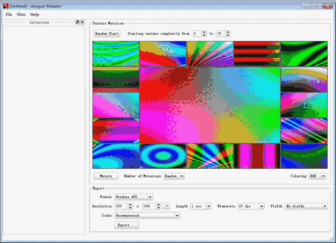Increase minimum starting texture complexity
The height and width of the screenshot is (243, 336).
[204, 32]
